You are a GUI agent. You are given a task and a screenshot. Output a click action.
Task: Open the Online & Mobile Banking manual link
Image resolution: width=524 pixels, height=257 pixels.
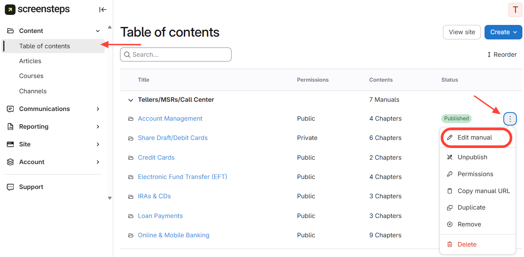click(x=174, y=235)
